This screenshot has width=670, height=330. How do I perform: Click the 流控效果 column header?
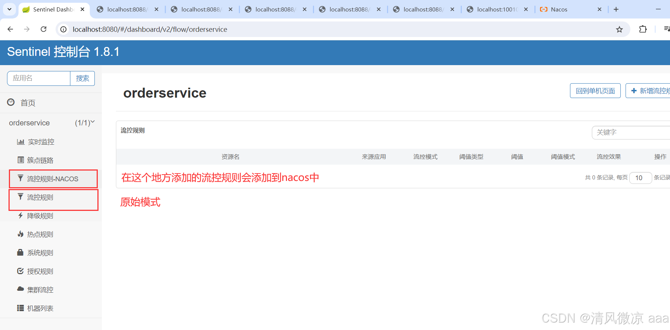tap(609, 157)
